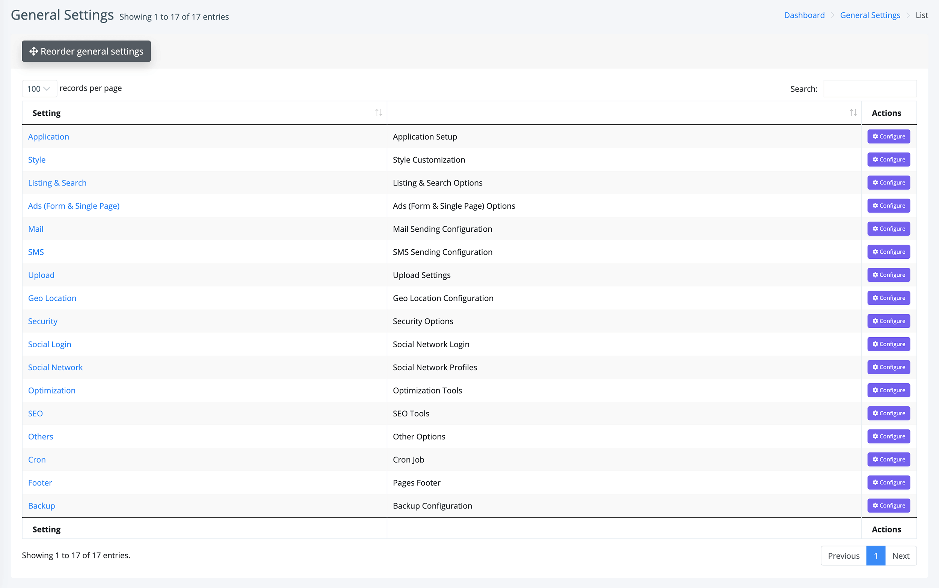
Task: Click Configure for Security Options
Action: pyautogui.click(x=888, y=321)
